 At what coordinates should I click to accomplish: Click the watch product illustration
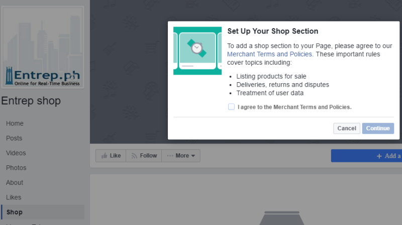(197, 51)
